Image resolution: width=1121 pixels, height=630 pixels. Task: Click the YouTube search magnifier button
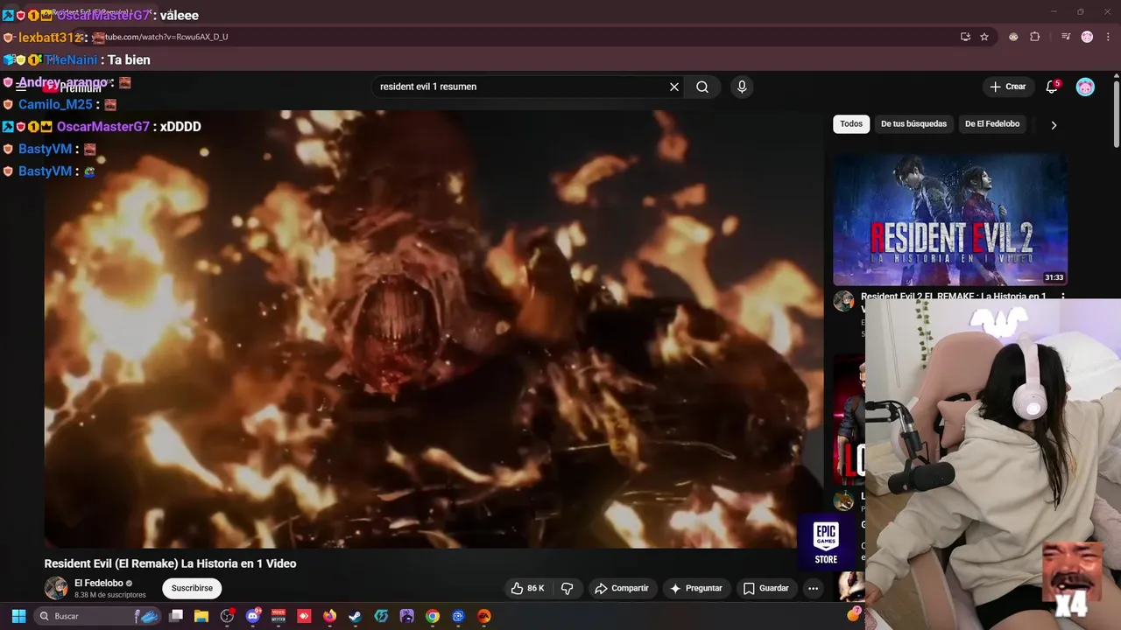pyautogui.click(x=702, y=87)
